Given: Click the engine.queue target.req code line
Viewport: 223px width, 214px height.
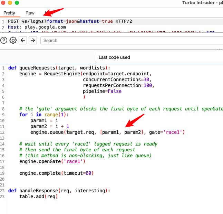Looking at the screenshot, I should point(107,132).
